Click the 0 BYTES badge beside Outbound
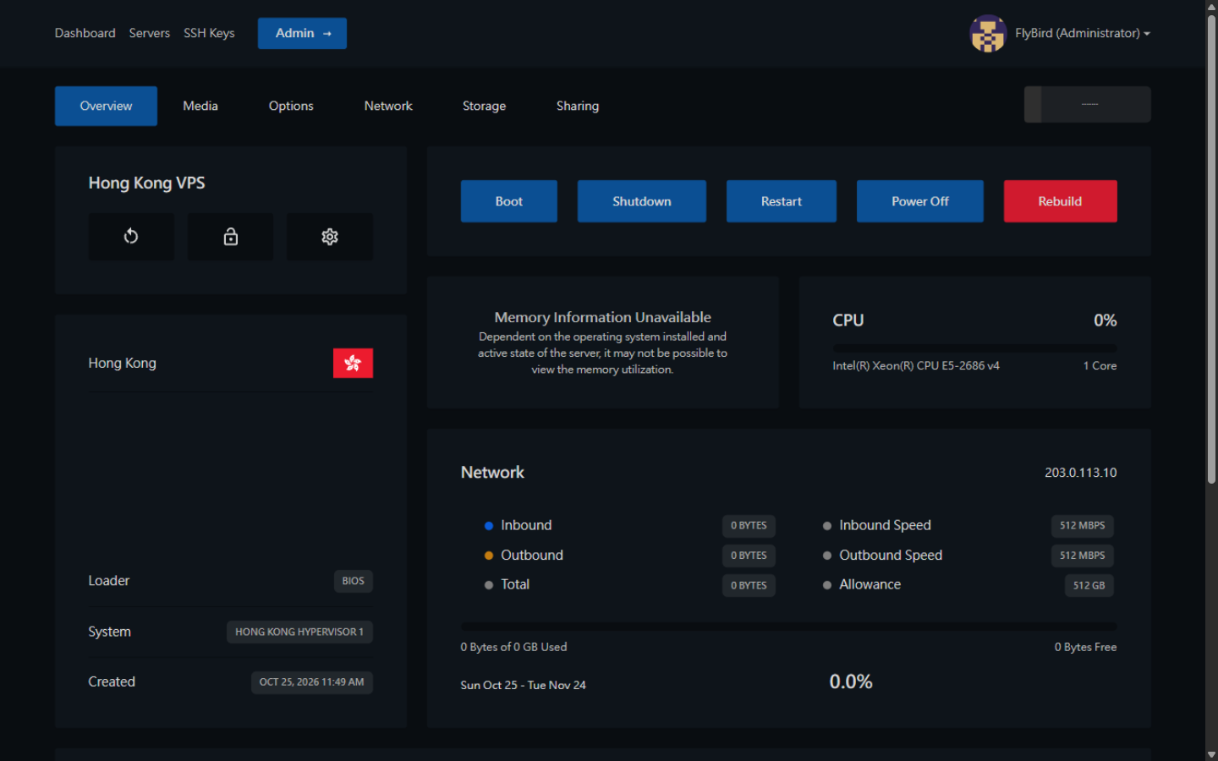Image resolution: width=1218 pixels, height=761 pixels. 749,556
